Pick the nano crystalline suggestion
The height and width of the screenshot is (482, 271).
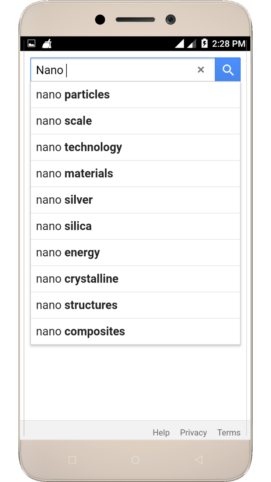coord(135,279)
